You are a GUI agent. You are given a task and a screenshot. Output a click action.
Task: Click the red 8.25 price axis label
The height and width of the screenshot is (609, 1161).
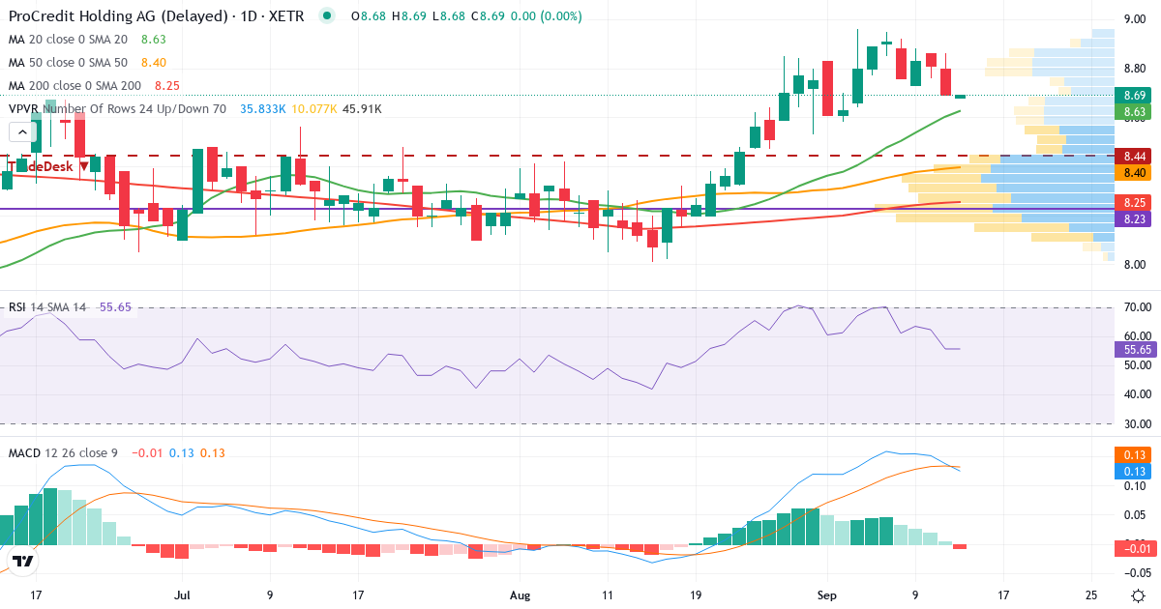tap(1134, 202)
